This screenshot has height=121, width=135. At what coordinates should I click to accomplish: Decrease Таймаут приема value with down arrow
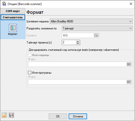pyautogui.click(x=78, y=43)
